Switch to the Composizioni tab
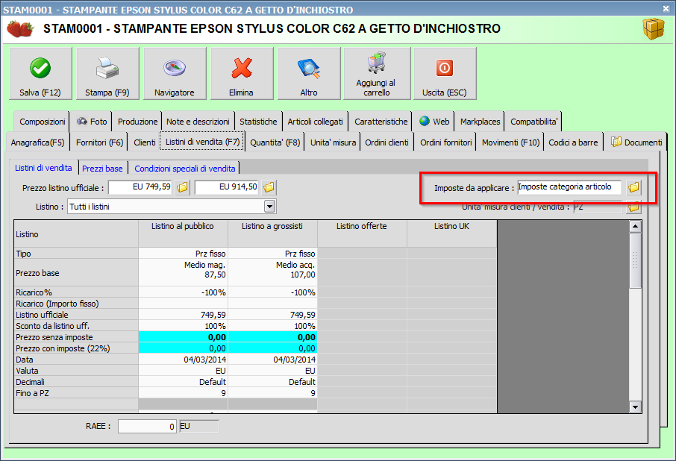Viewport: 676px width, 461px height. point(43,122)
